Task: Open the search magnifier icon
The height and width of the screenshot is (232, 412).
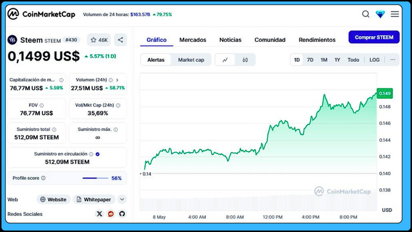Action: coord(366,14)
